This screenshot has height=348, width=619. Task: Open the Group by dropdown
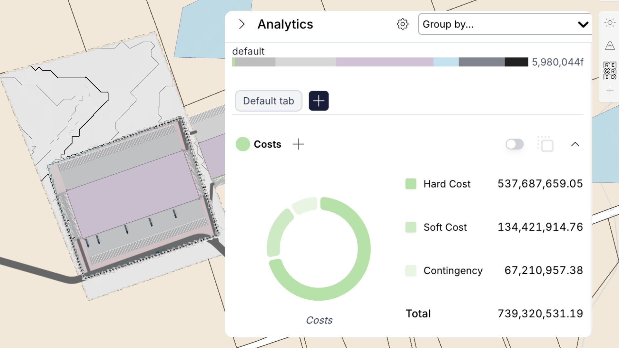click(x=505, y=24)
